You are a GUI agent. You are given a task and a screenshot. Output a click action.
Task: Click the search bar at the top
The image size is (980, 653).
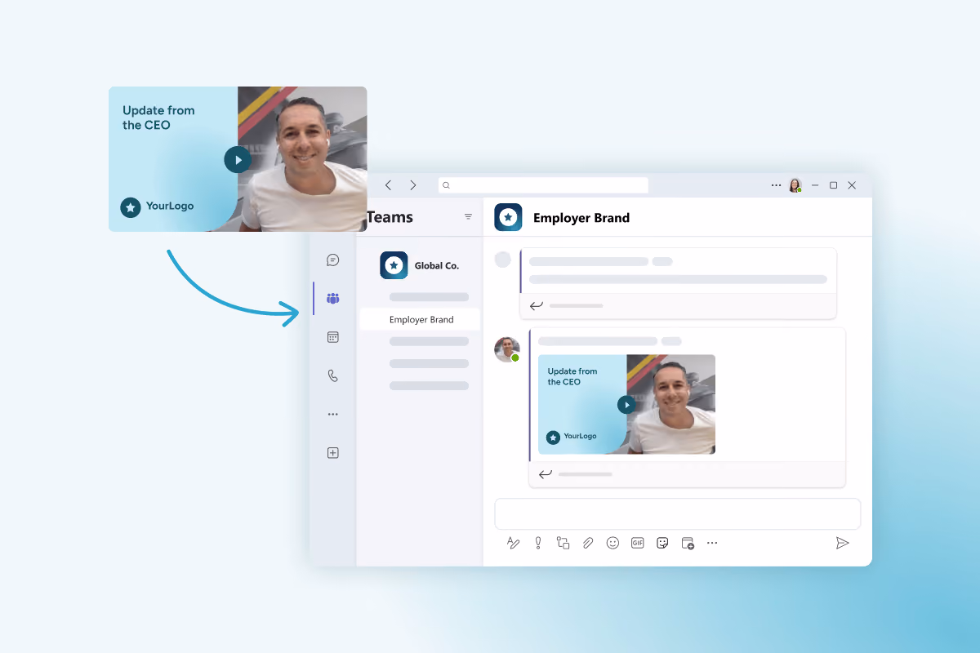click(543, 185)
